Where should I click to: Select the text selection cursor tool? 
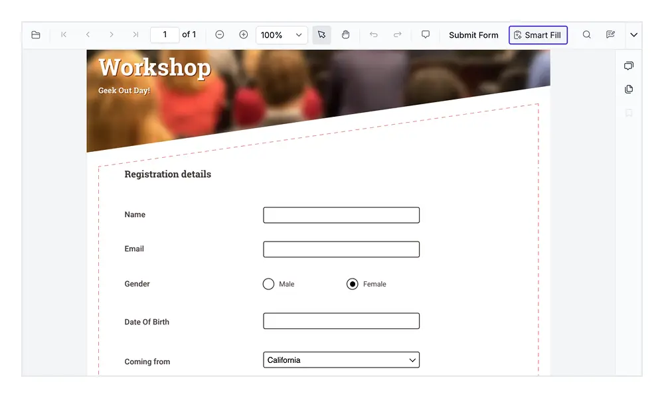pos(321,35)
